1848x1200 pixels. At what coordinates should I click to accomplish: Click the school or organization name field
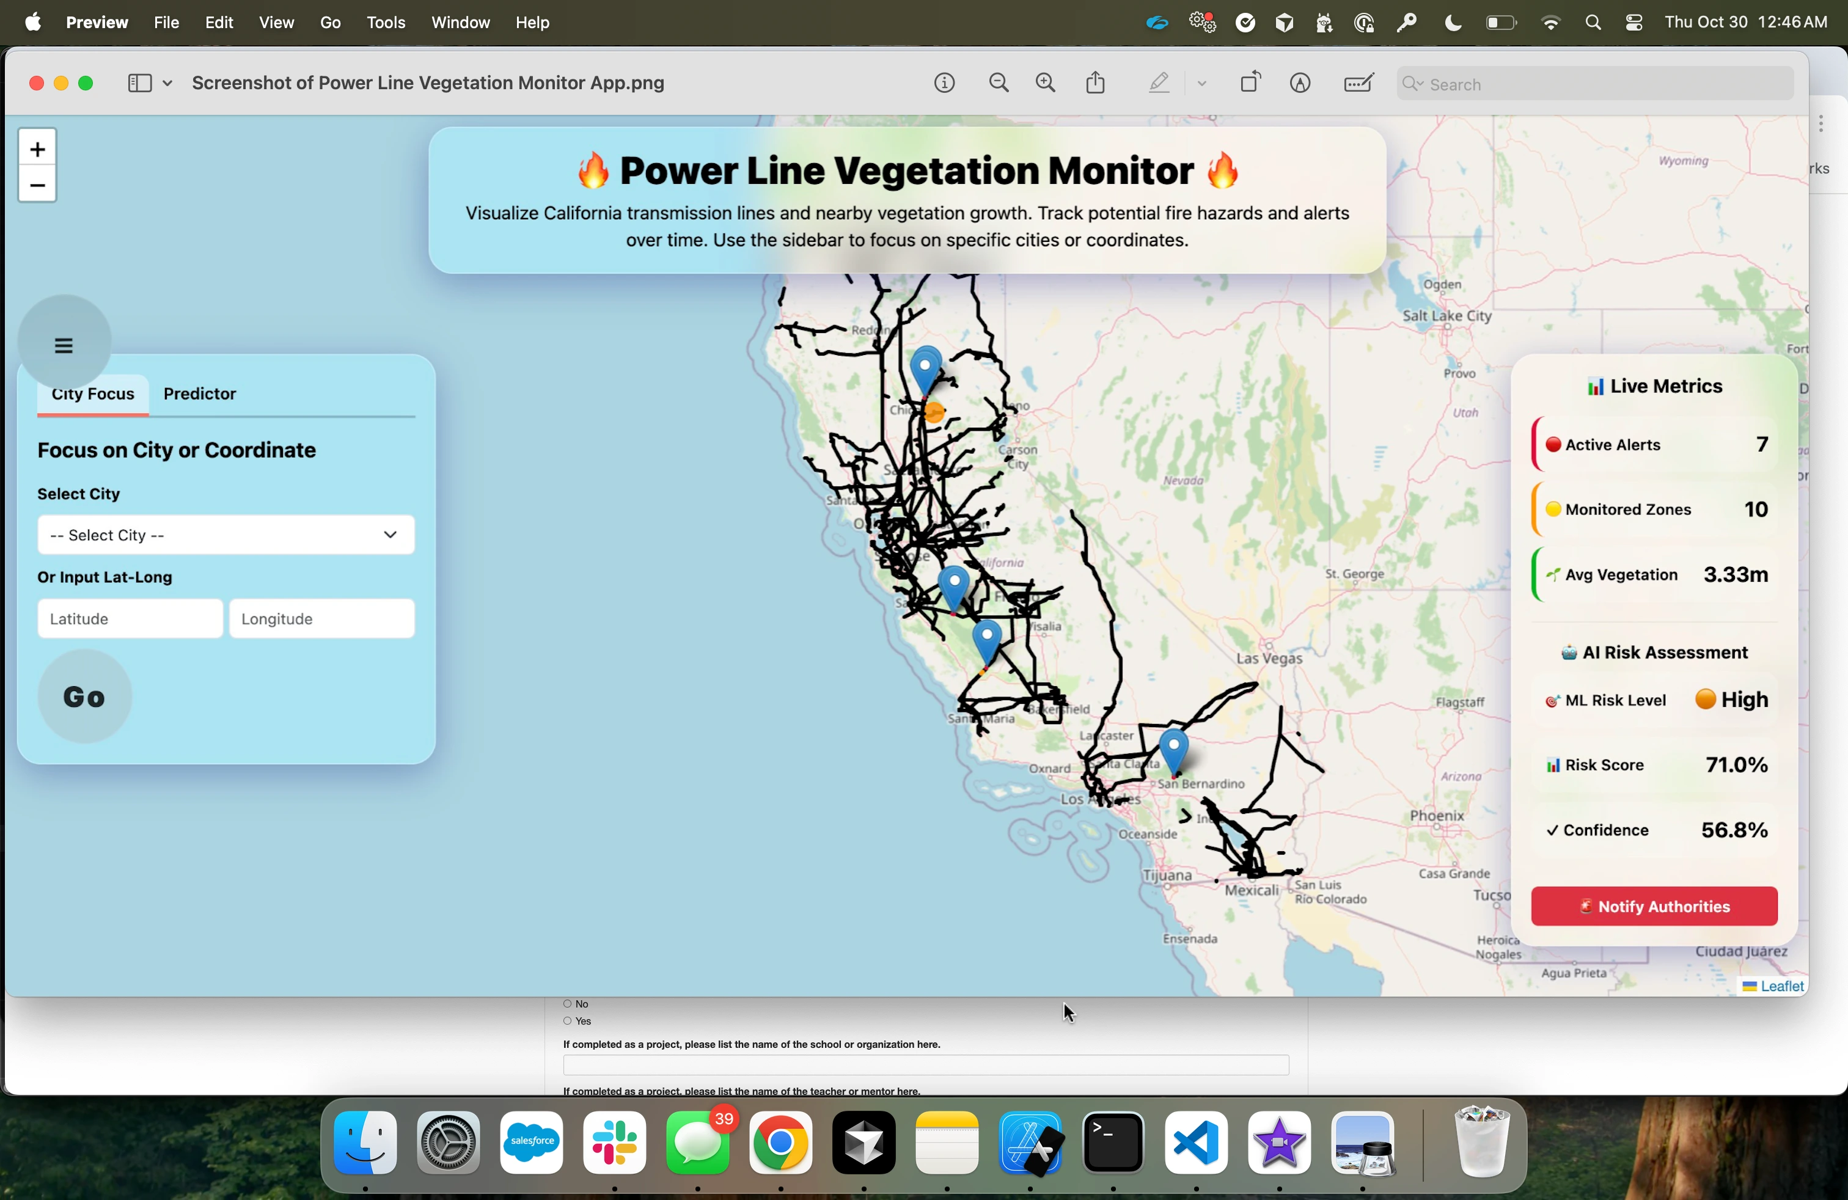point(926,1065)
